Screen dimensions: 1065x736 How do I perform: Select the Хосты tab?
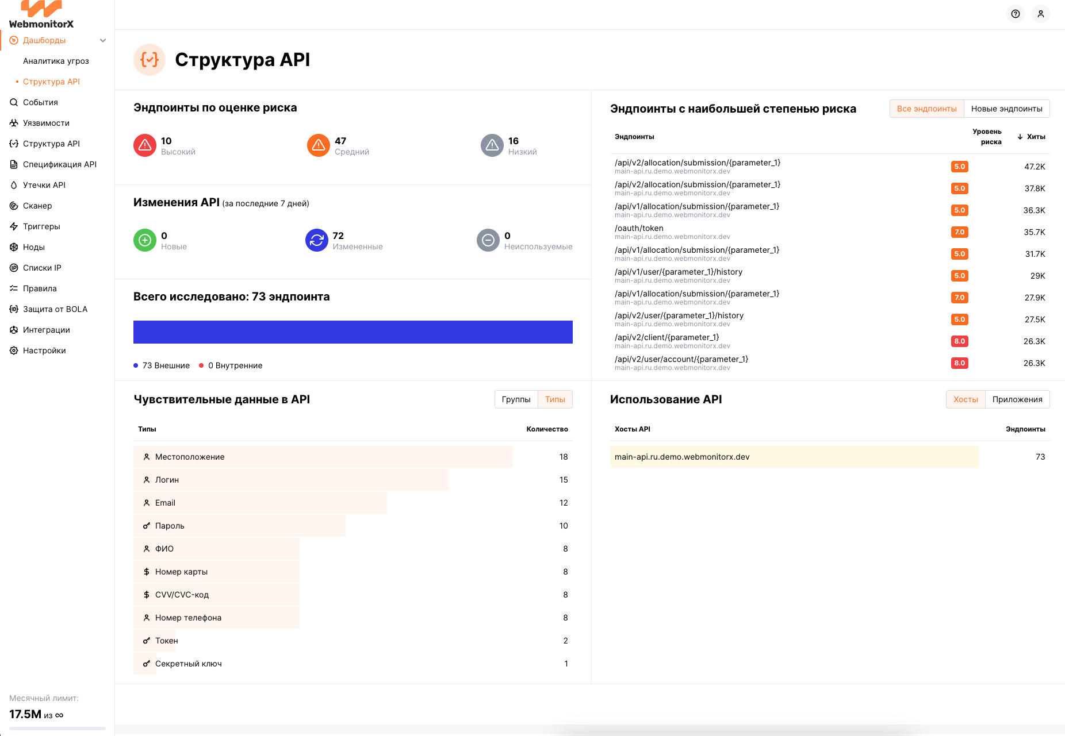click(966, 399)
